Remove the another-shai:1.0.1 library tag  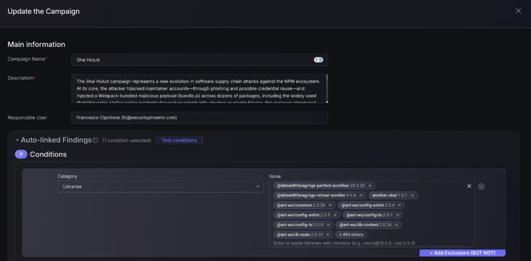click(412, 196)
